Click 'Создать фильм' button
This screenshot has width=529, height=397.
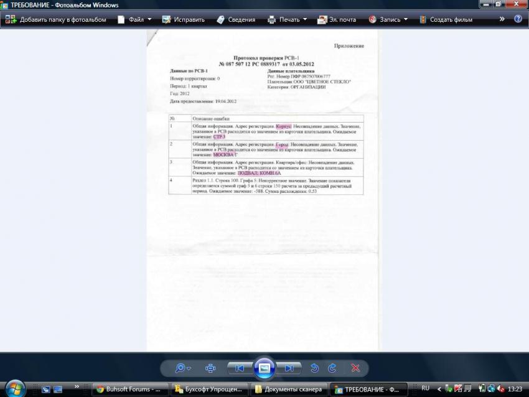(445, 19)
